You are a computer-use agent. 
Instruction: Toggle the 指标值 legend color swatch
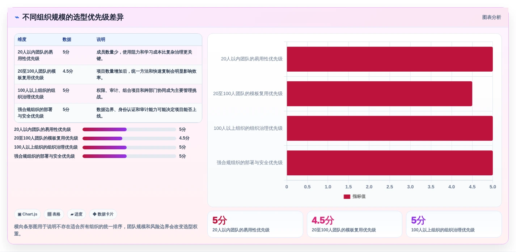[347, 196]
